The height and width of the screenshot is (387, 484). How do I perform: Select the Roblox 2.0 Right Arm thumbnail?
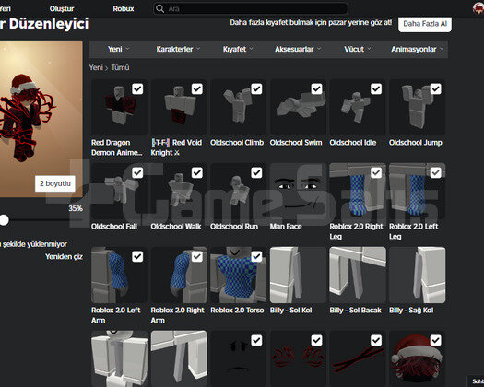coord(179,275)
